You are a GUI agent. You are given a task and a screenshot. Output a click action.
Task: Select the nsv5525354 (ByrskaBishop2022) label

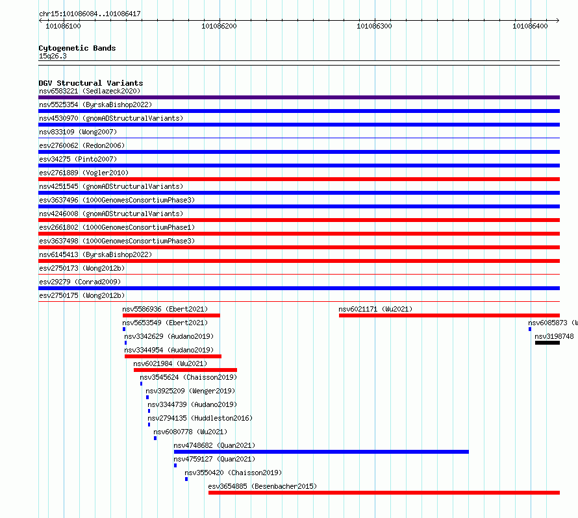coord(95,105)
